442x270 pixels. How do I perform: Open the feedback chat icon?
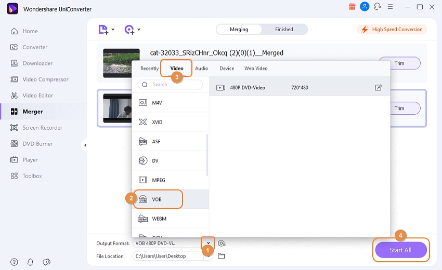coord(46,262)
